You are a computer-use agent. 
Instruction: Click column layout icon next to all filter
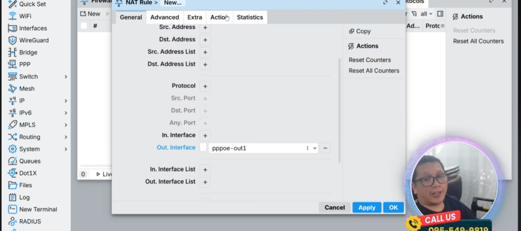[x=441, y=14]
